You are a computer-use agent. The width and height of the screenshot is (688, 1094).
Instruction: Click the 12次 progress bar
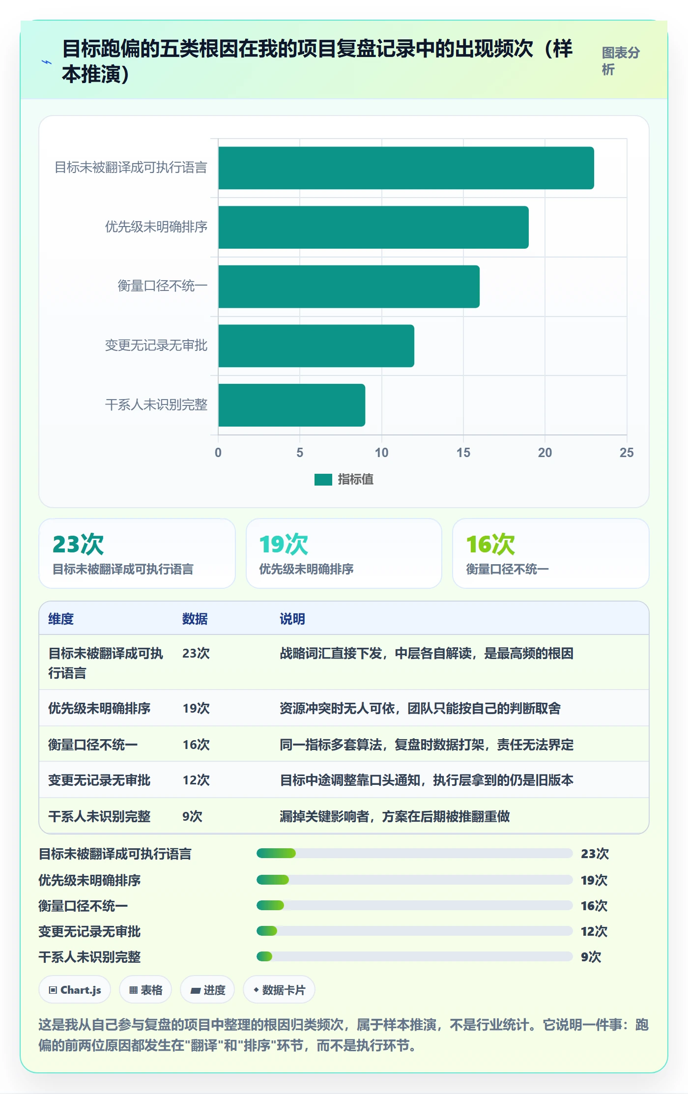click(x=415, y=931)
